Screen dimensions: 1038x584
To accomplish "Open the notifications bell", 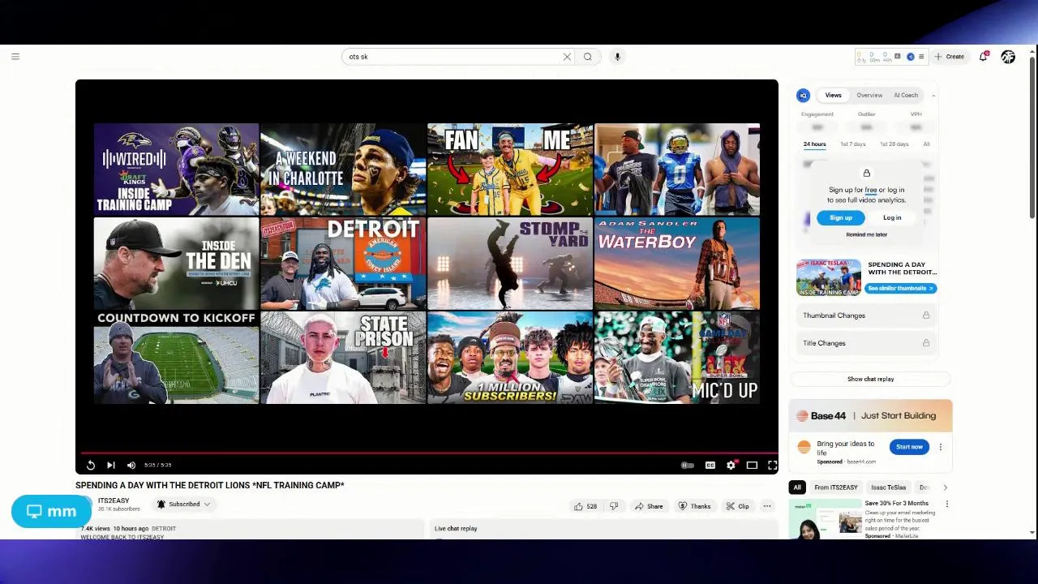I will (x=983, y=57).
